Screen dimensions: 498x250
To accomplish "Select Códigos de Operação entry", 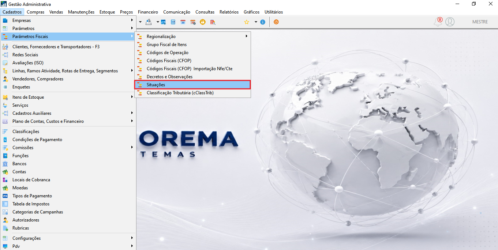I will pyautogui.click(x=193, y=53).
